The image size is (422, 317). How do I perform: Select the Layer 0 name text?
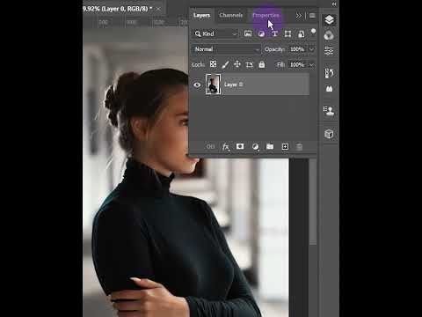233,85
